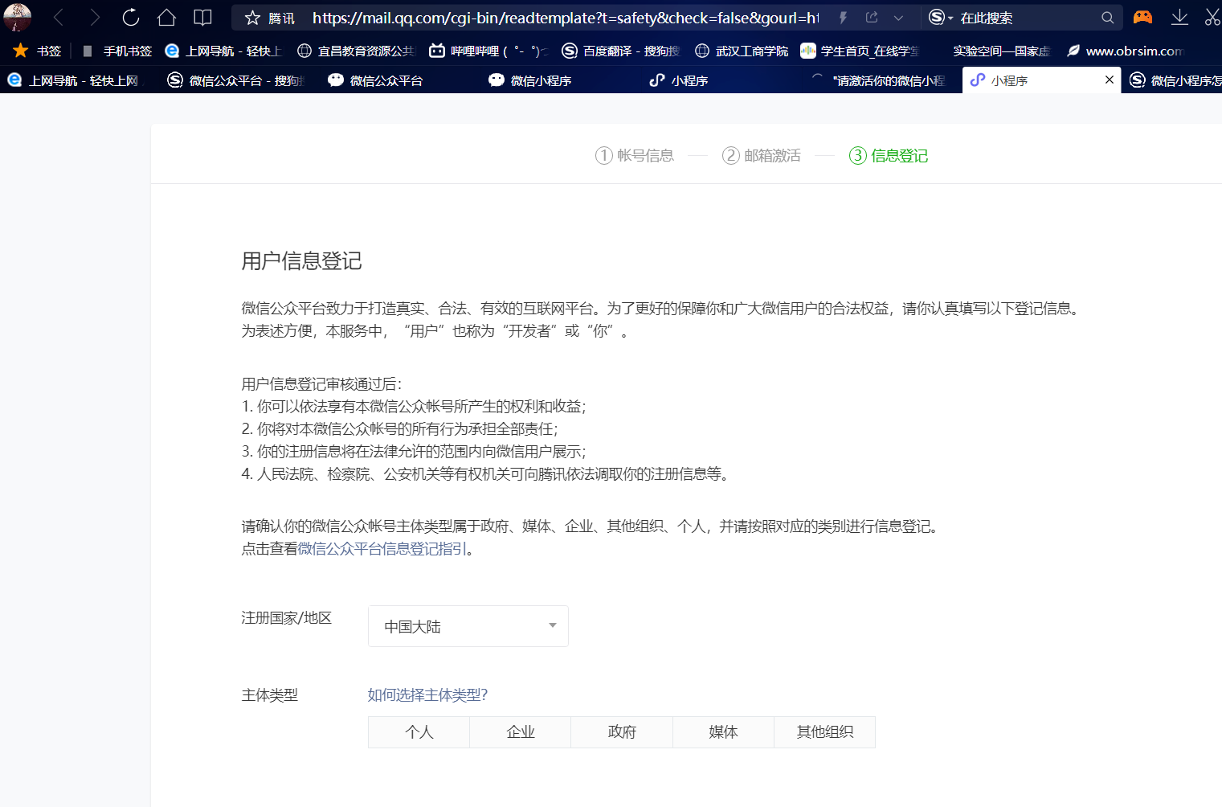Click the 用户信息登记 heading

pos(302,261)
